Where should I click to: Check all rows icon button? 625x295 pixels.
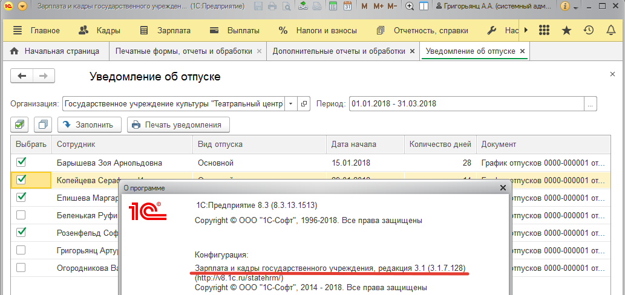19,125
